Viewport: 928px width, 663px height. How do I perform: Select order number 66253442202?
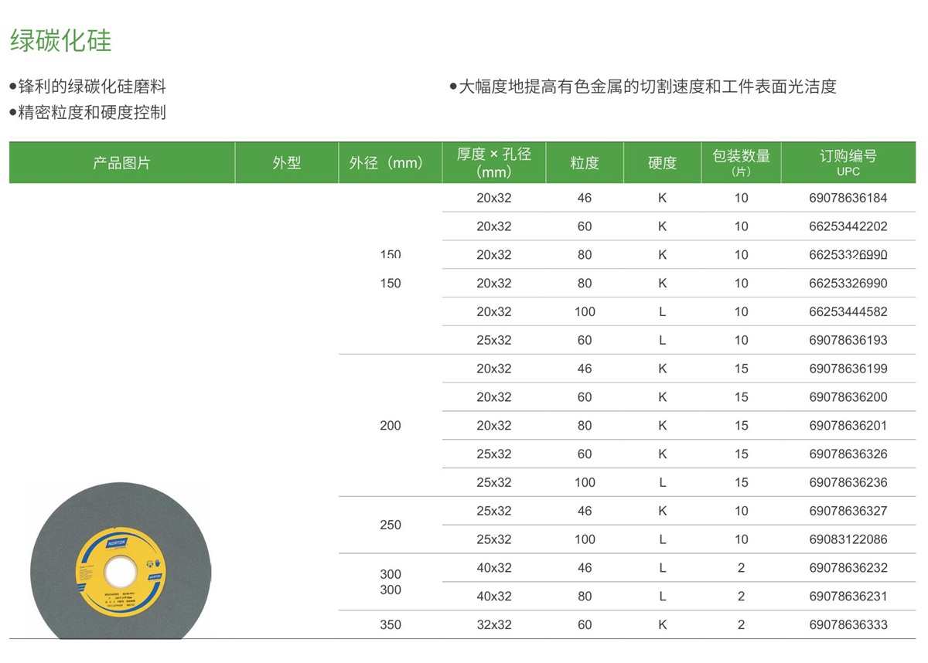click(x=848, y=226)
